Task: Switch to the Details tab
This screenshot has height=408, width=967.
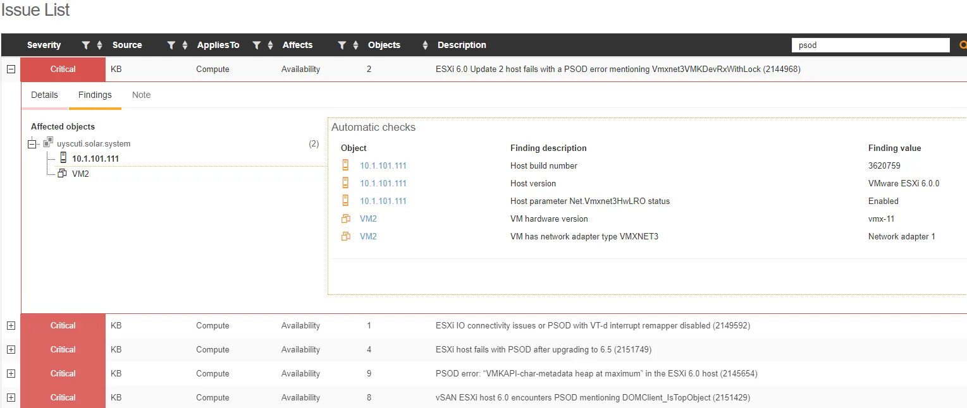Action: (x=44, y=95)
